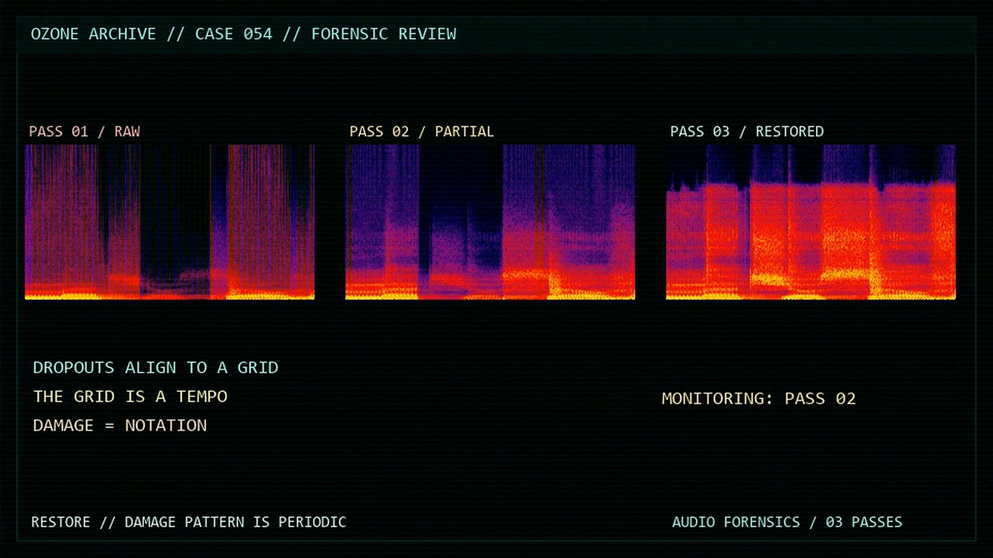Open the PASS 02 partial spectrogram
This screenshot has height=558, width=993.
(490, 222)
